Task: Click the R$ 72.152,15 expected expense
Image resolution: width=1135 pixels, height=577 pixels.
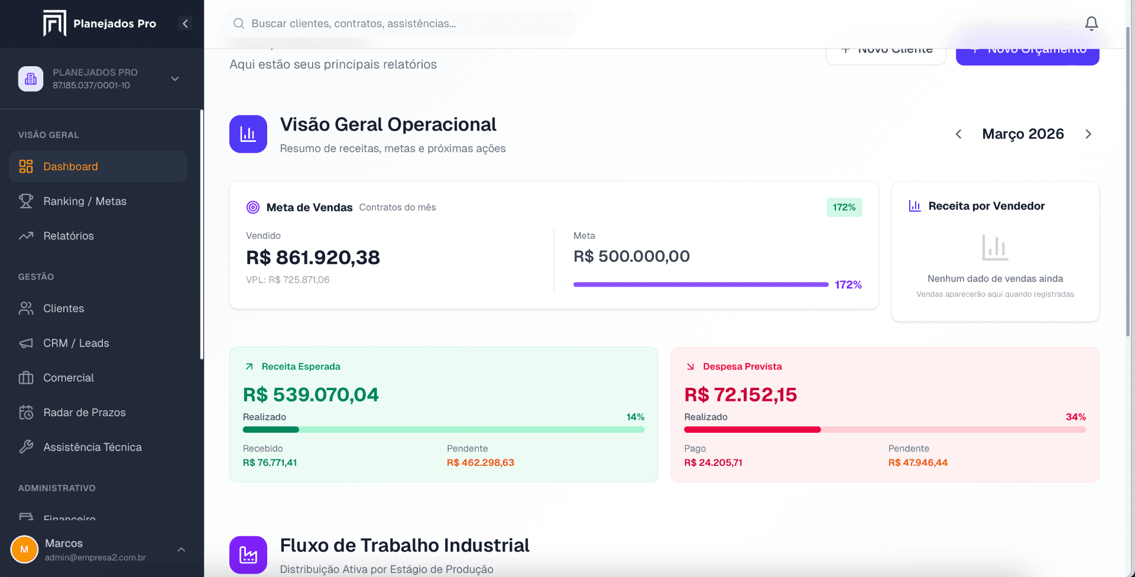Action: (x=741, y=394)
